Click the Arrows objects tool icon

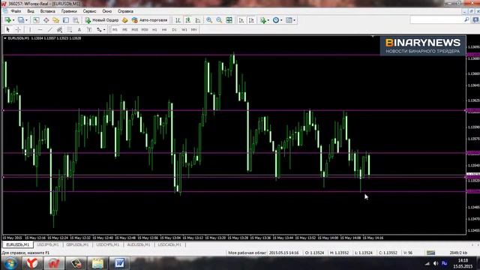tap(99, 30)
